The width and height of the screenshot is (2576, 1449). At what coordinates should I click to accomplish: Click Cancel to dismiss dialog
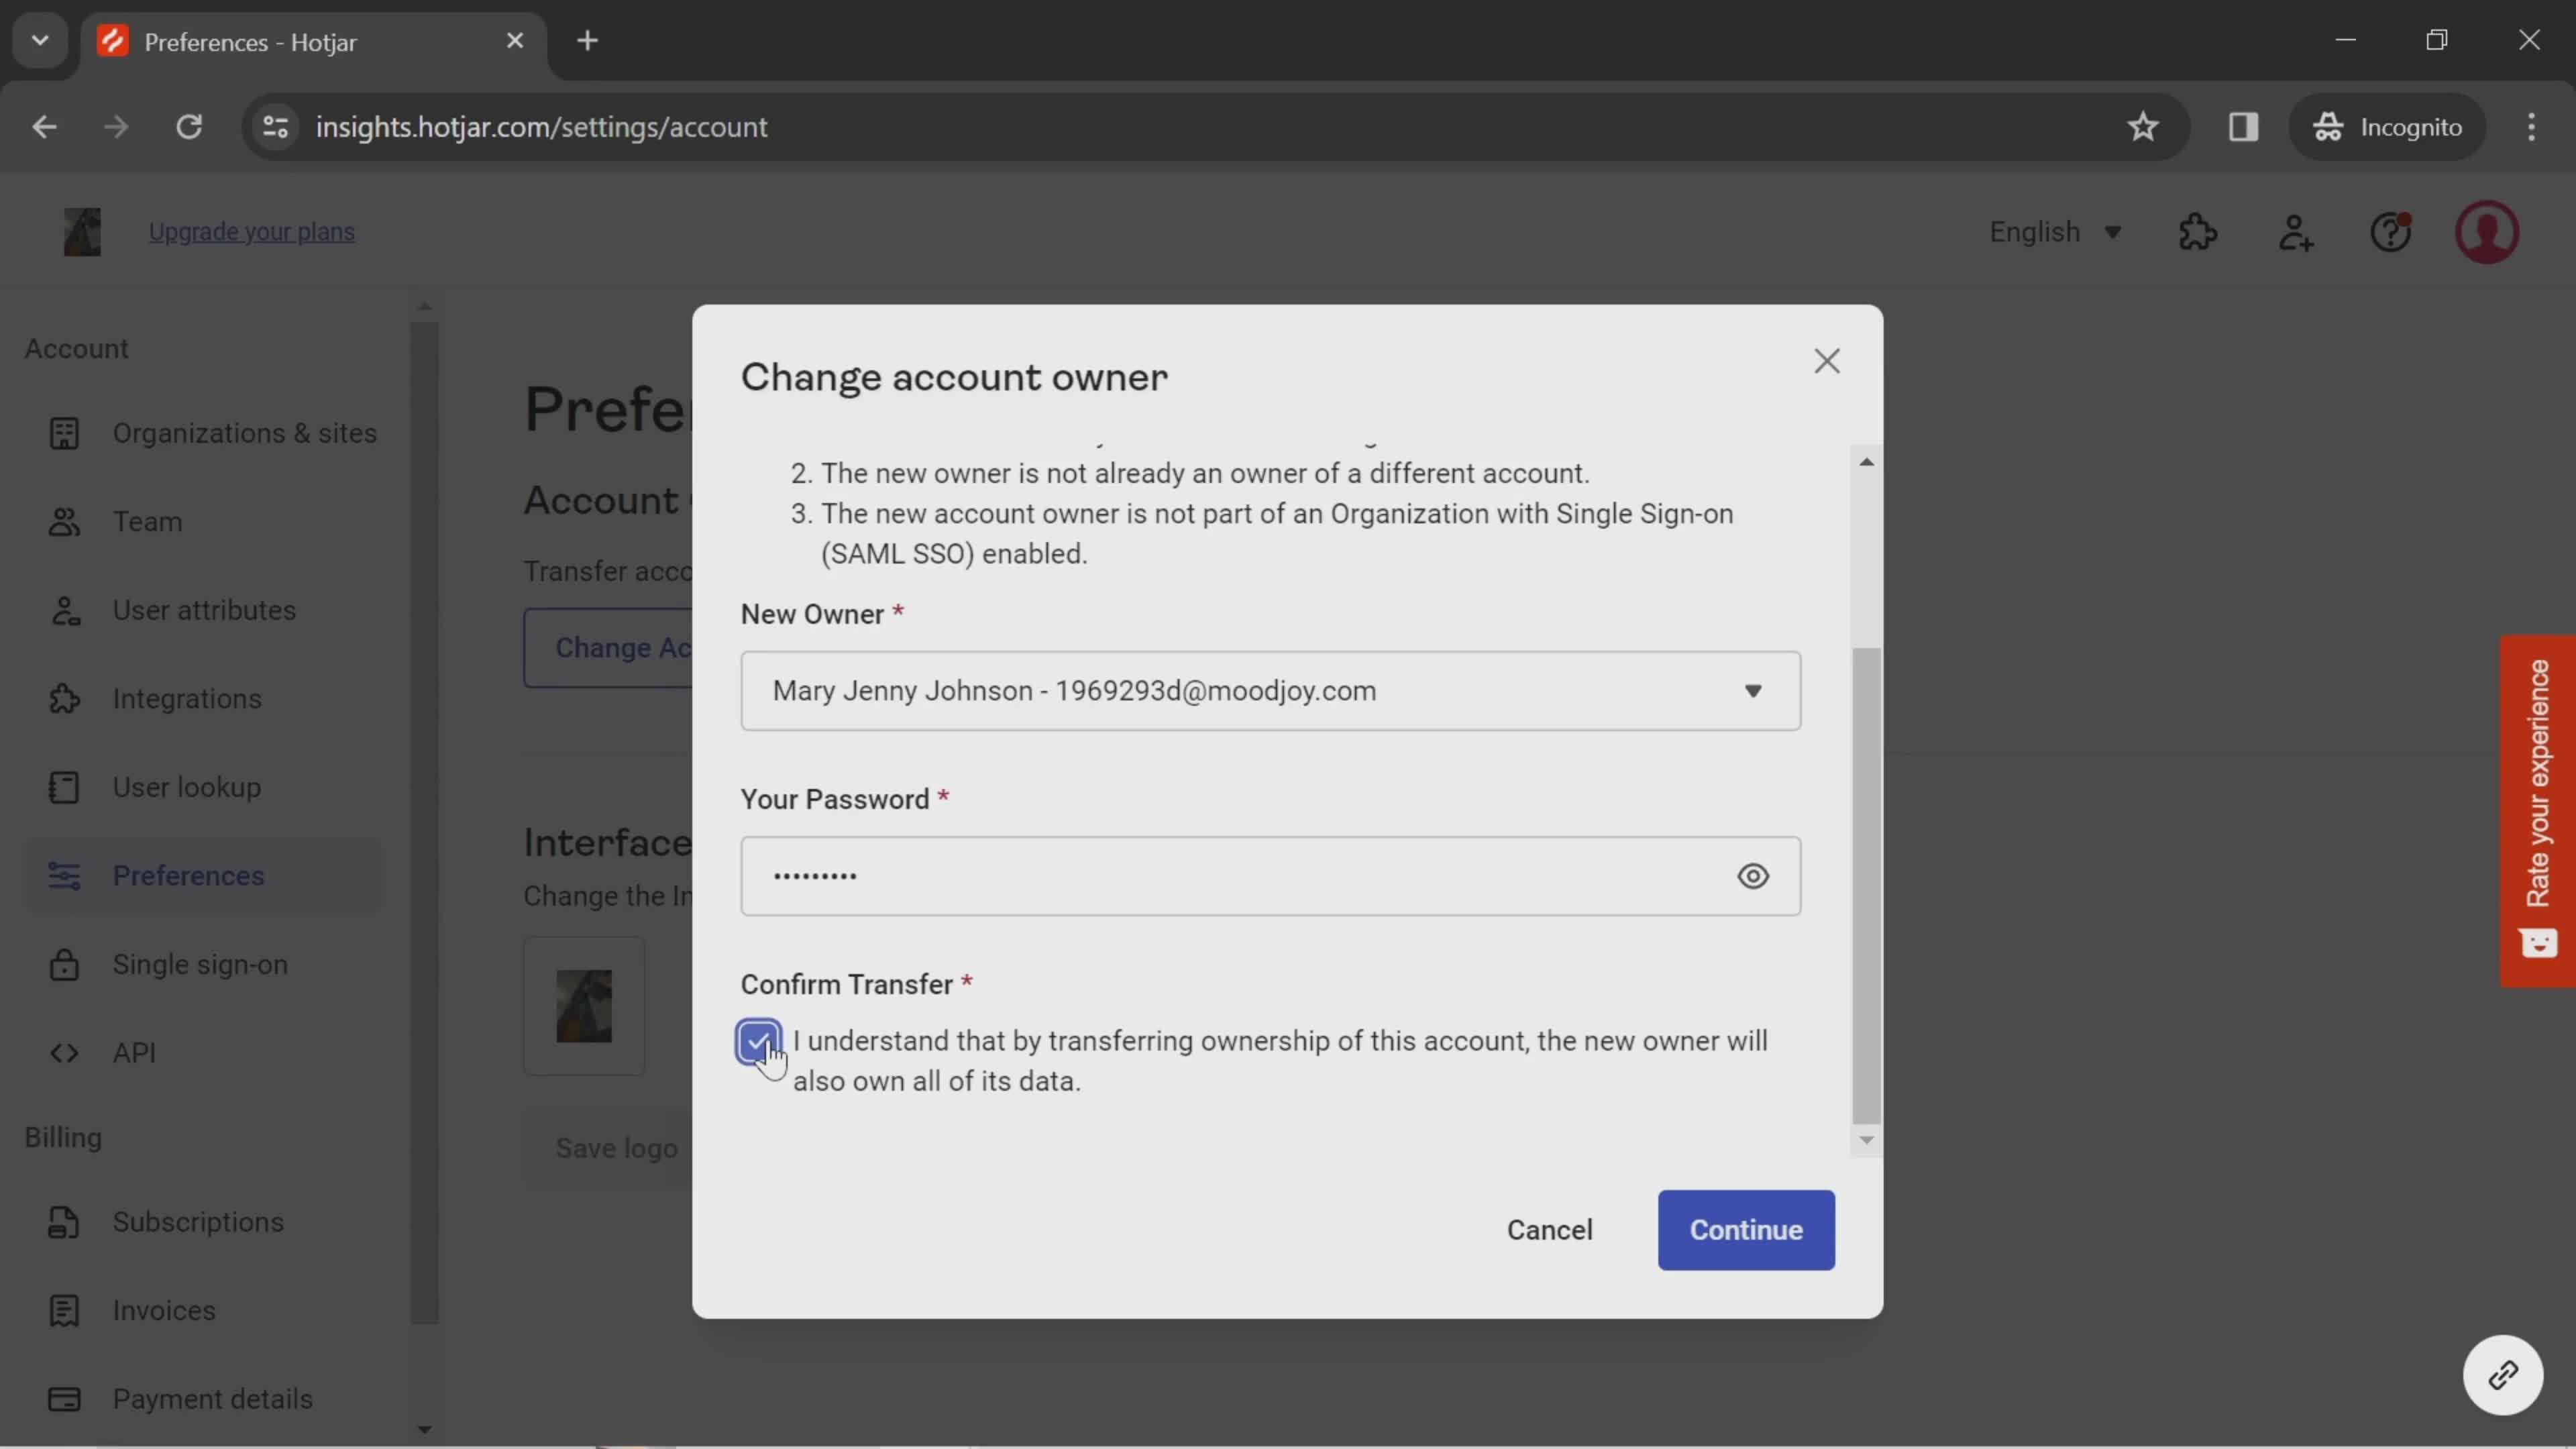pos(1548,1230)
